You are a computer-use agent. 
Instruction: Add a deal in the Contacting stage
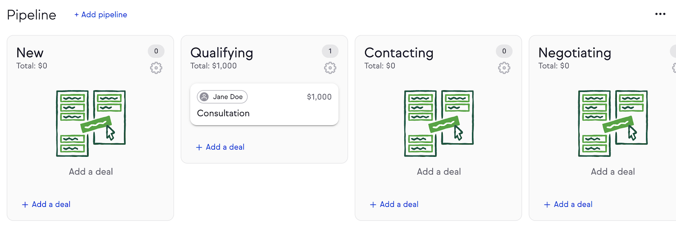pos(394,204)
